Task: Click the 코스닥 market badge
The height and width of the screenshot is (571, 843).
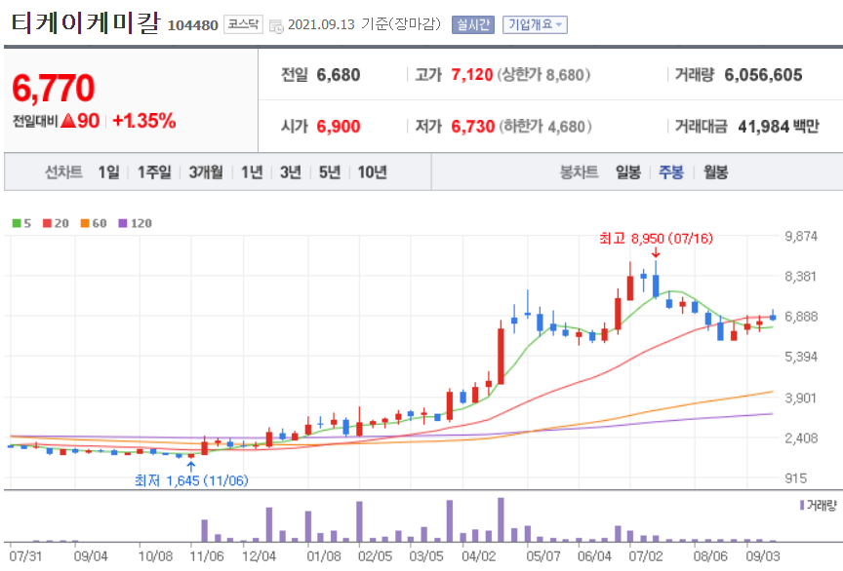Action: coord(242,25)
